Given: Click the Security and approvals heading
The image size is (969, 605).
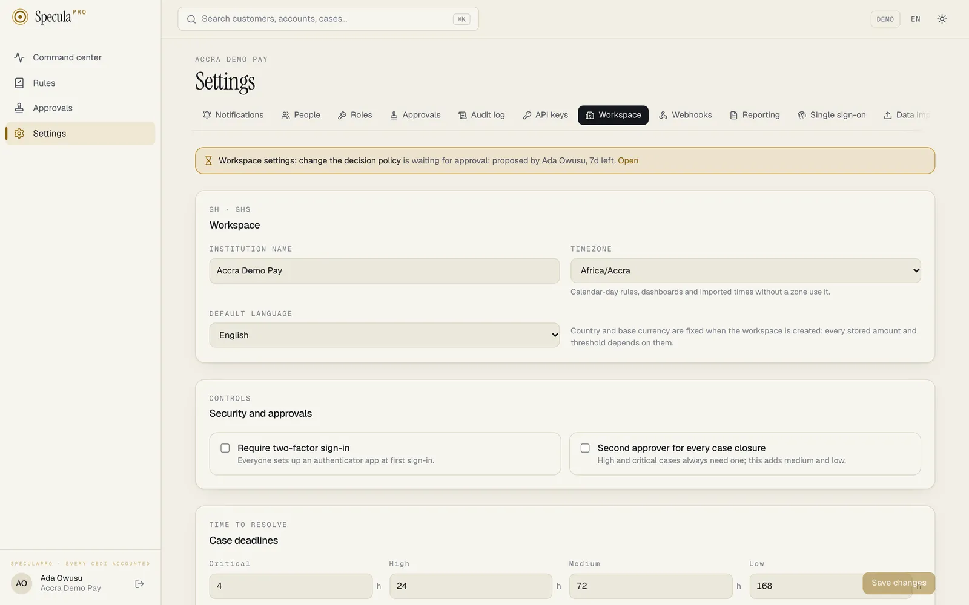Looking at the screenshot, I should [260, 413].
